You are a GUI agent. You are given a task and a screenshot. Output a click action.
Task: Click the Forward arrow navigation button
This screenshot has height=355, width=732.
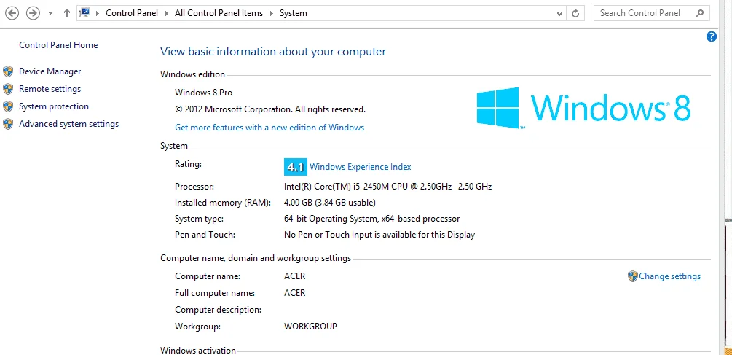[x=33, y=13]
